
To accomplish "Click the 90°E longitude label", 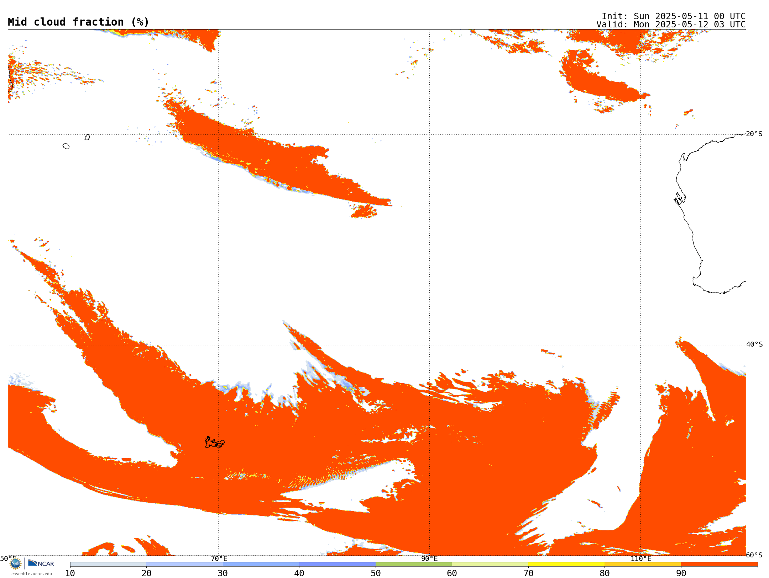I will pyautogui.click(x=429, y=559).
